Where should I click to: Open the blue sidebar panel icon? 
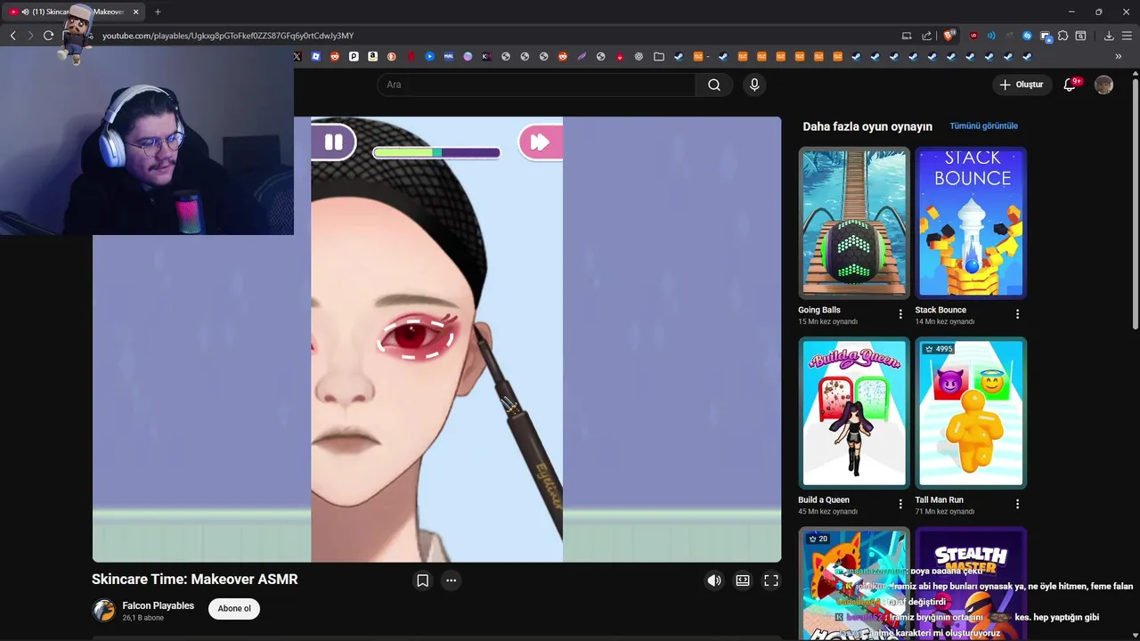click(x=1046, y=36)
